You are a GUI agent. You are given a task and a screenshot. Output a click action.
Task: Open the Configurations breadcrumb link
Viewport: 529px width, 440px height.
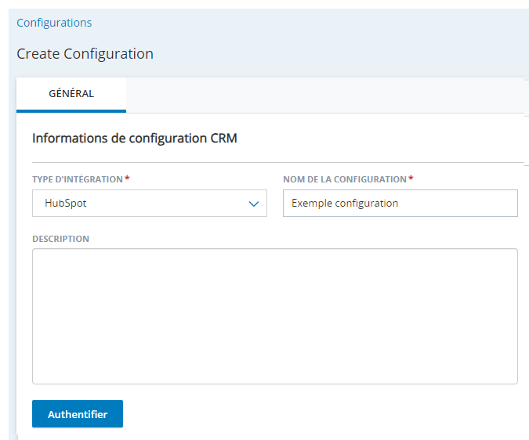(x=54, y=23)
